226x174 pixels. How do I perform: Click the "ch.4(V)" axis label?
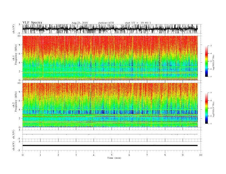[14, 146]
